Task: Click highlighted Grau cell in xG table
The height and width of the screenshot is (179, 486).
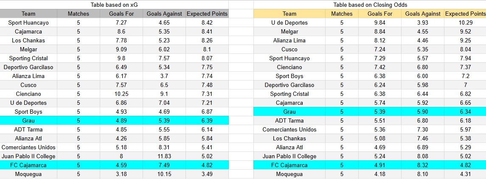Action: pyautogui.click(x=28, y=120)
